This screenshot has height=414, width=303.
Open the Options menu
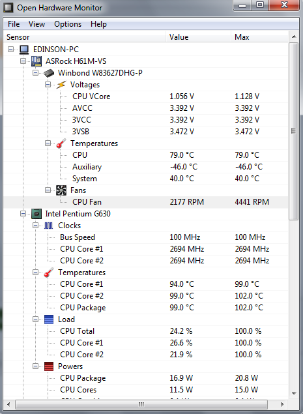click(68, 24)
